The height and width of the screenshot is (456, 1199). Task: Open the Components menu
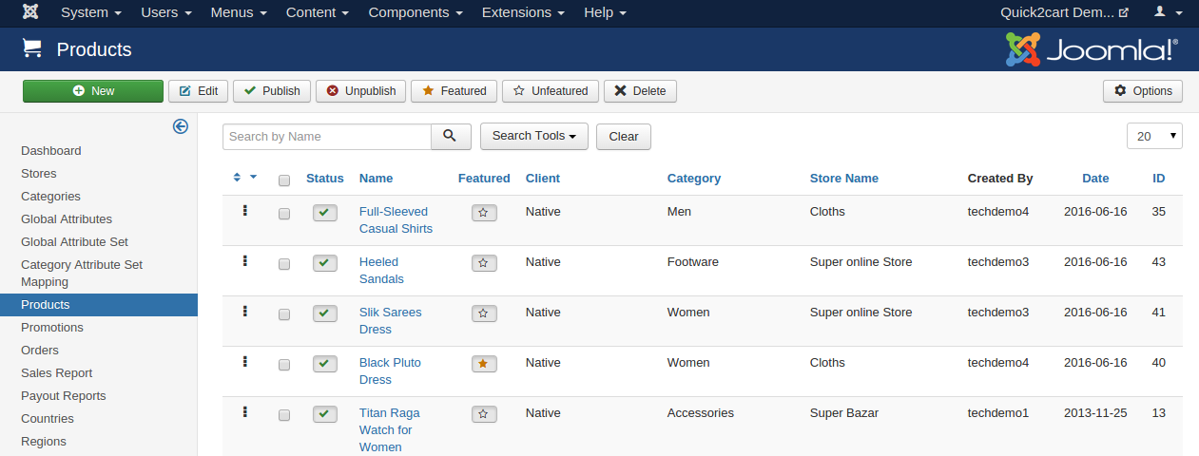tap(415, 12)
